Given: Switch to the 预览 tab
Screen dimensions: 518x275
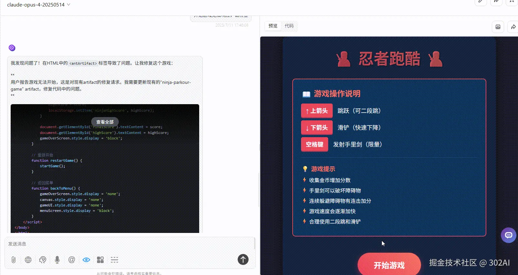Looking at the screenshot, I should pos(273,26).
